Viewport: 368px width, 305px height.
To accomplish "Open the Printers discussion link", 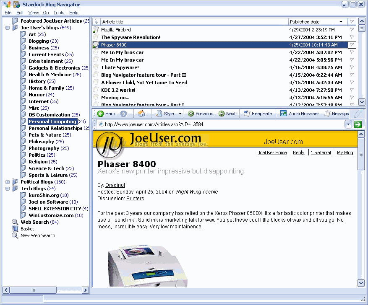I will click(135, 199).
